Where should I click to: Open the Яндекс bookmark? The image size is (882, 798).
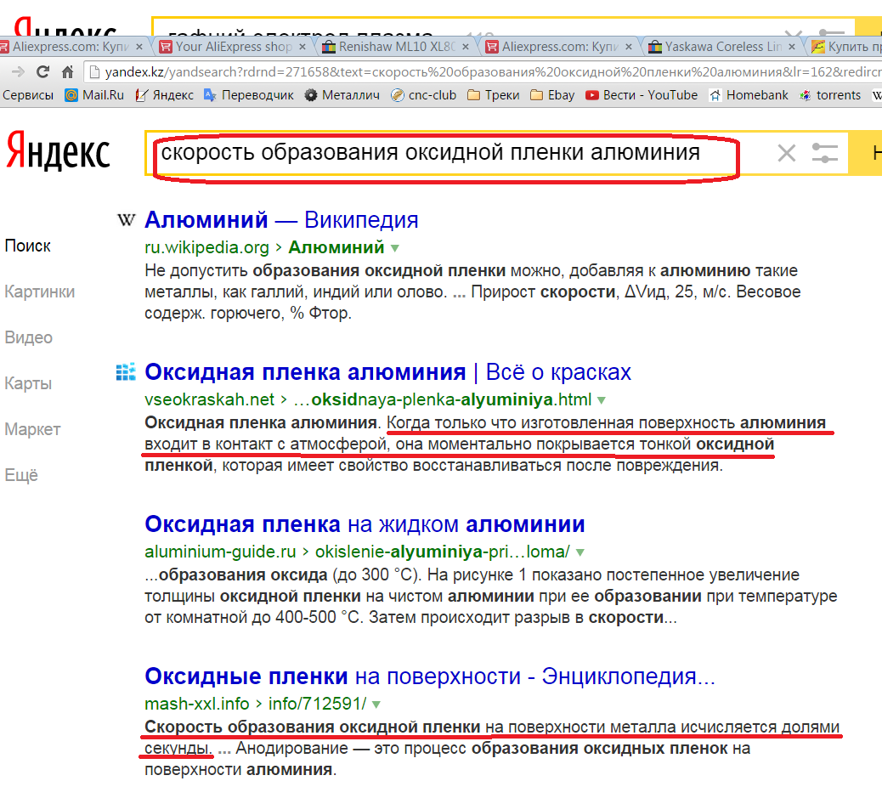pos(164,95)
